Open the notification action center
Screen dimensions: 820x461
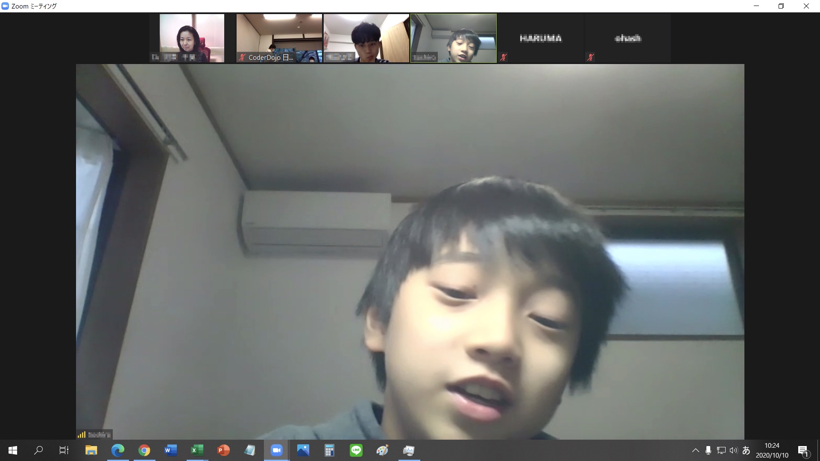click(x=803, y=450)
